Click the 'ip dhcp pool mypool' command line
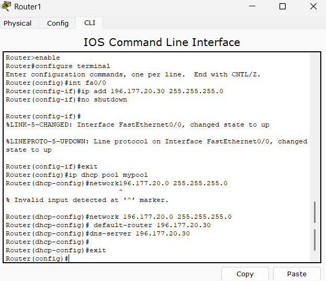Image resolution: width=326 pixels, height=281 pixels. tap(77, 175)
